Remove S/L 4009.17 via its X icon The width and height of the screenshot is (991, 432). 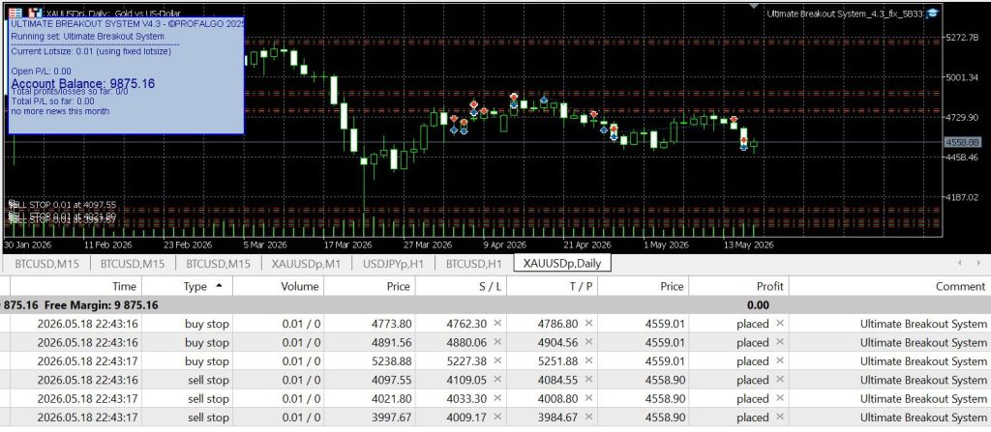pos(497,418)
